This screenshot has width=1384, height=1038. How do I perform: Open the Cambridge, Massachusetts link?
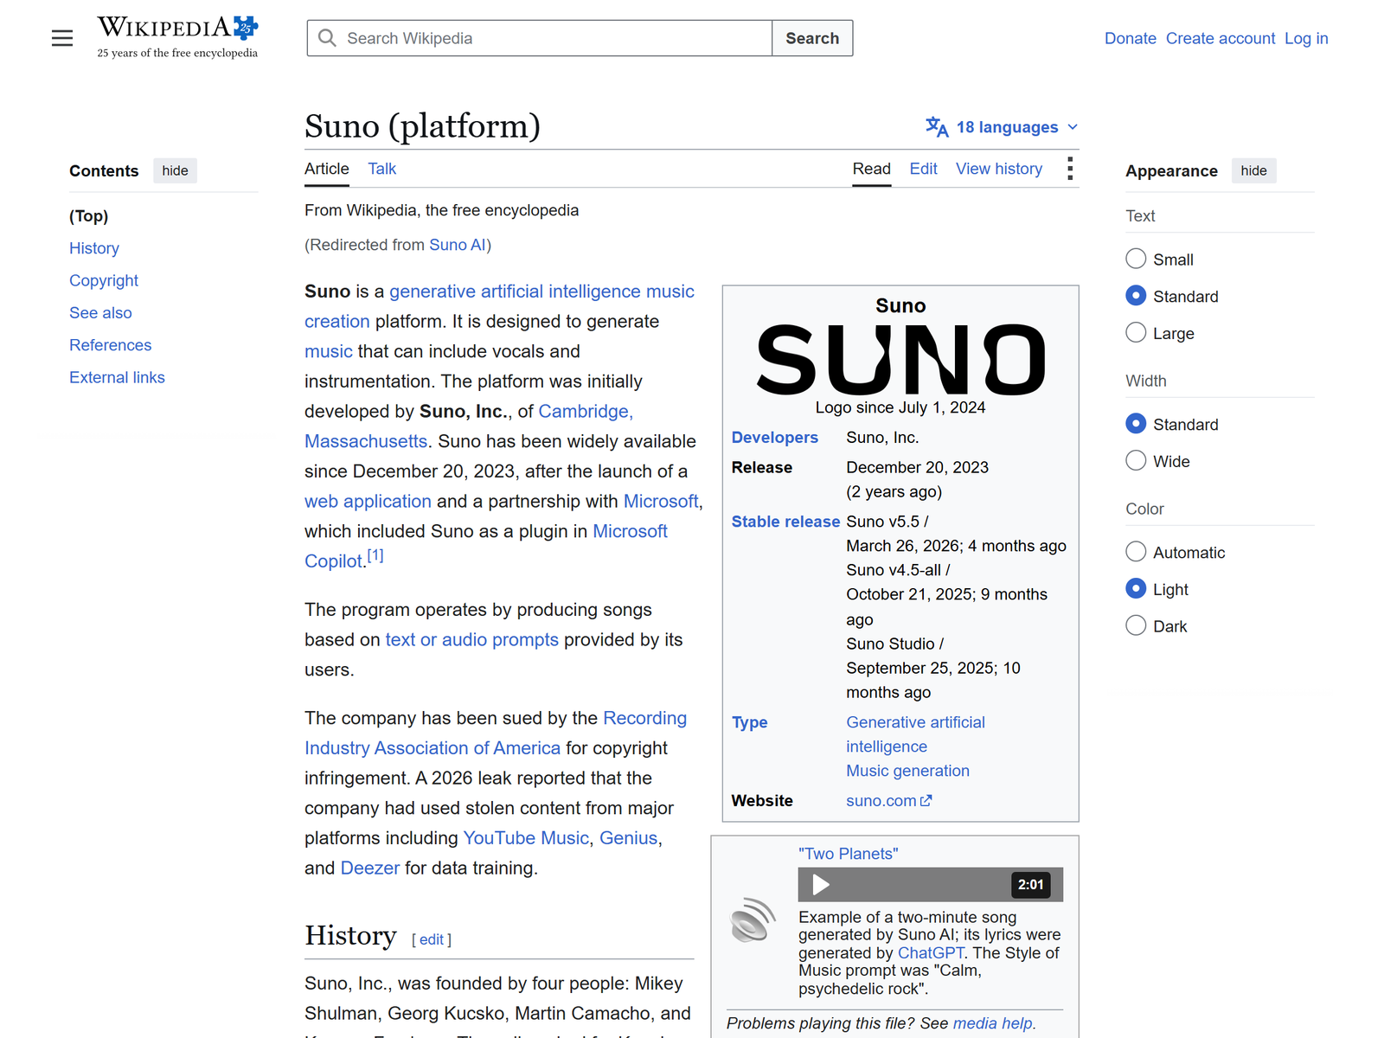(x=586, y=412)
